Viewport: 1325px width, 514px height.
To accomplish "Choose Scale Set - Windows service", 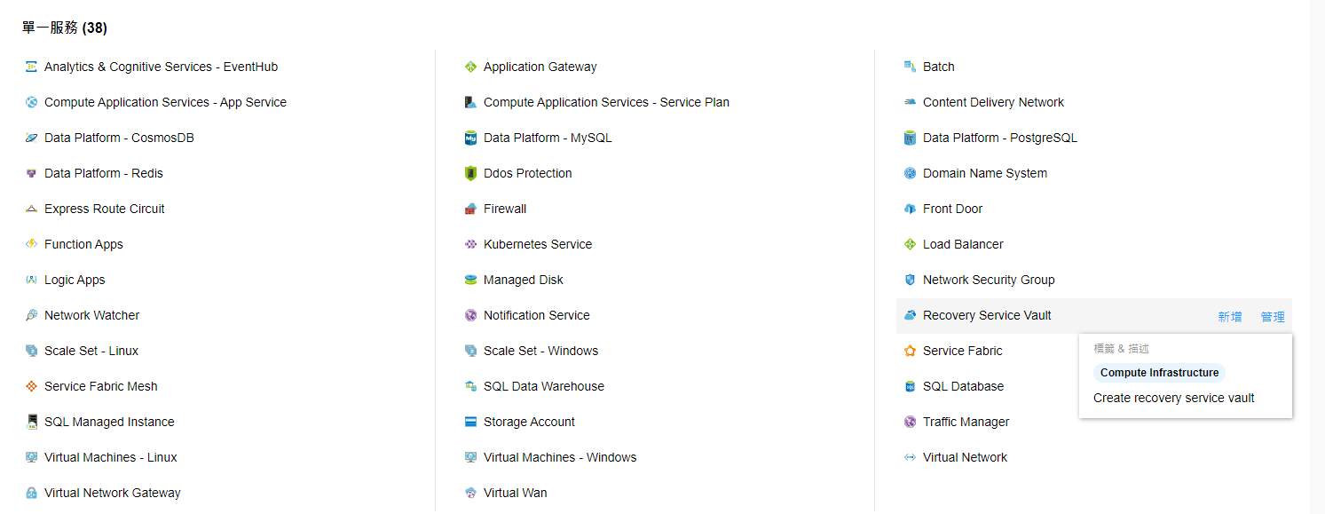I will (540, 351).
